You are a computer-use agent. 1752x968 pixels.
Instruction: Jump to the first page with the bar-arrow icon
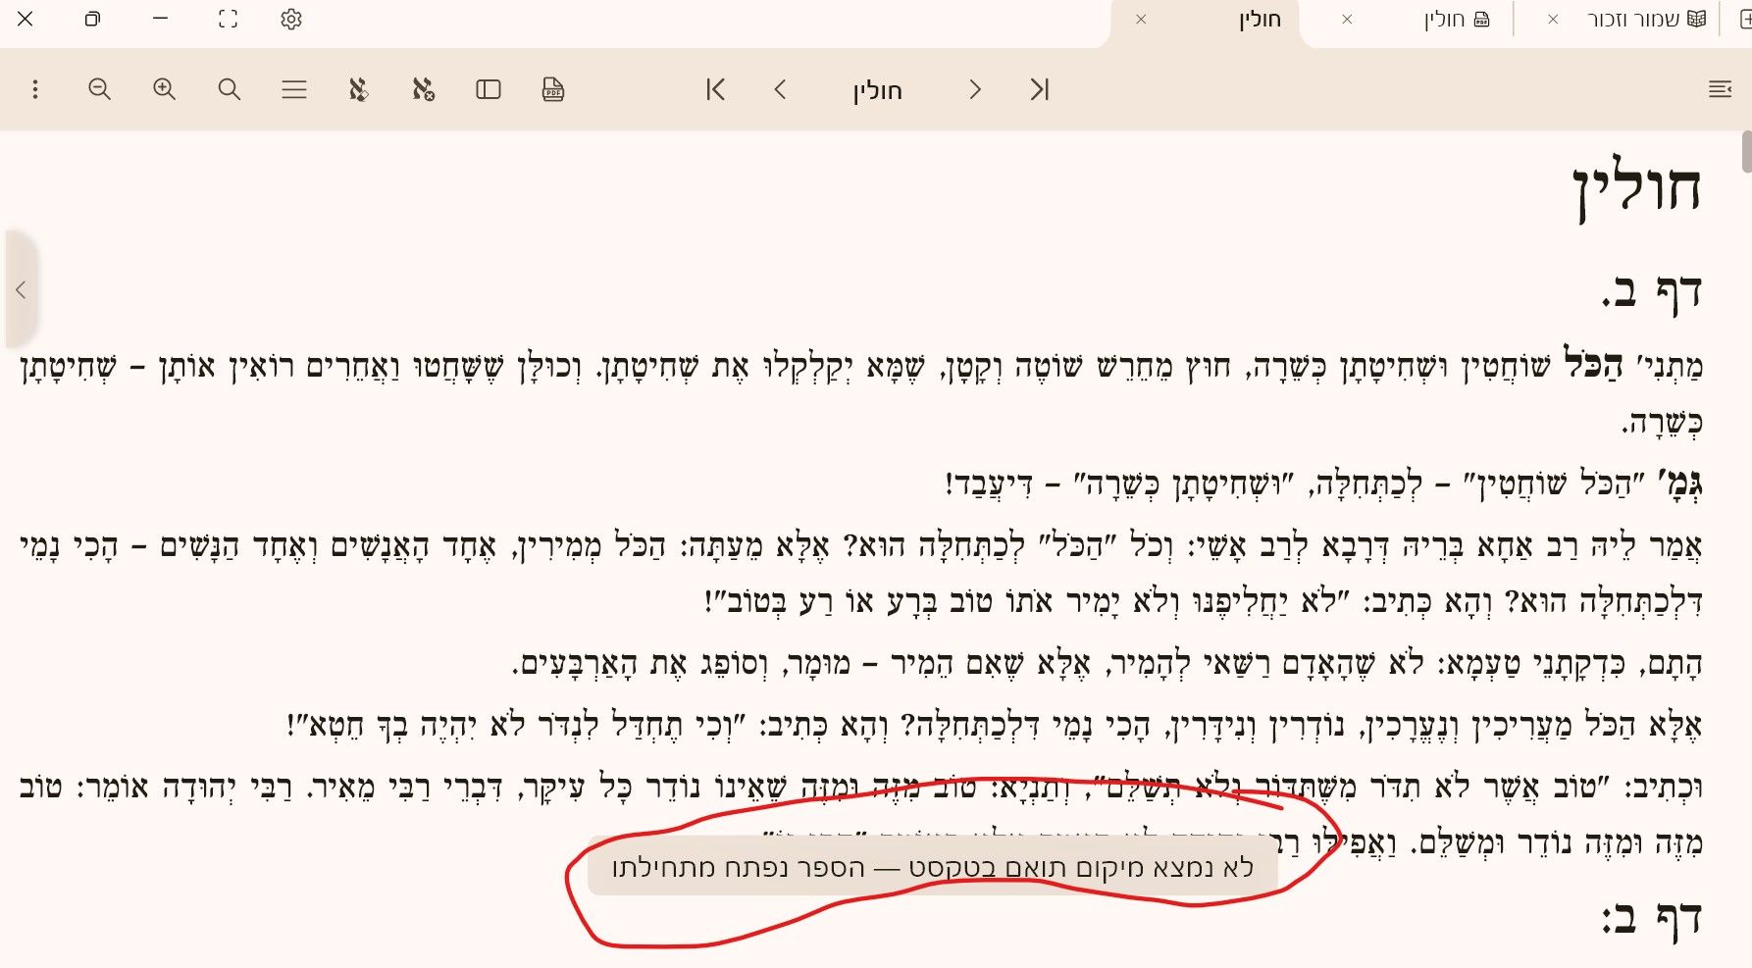pyautogui.click(x=715, y=90)
